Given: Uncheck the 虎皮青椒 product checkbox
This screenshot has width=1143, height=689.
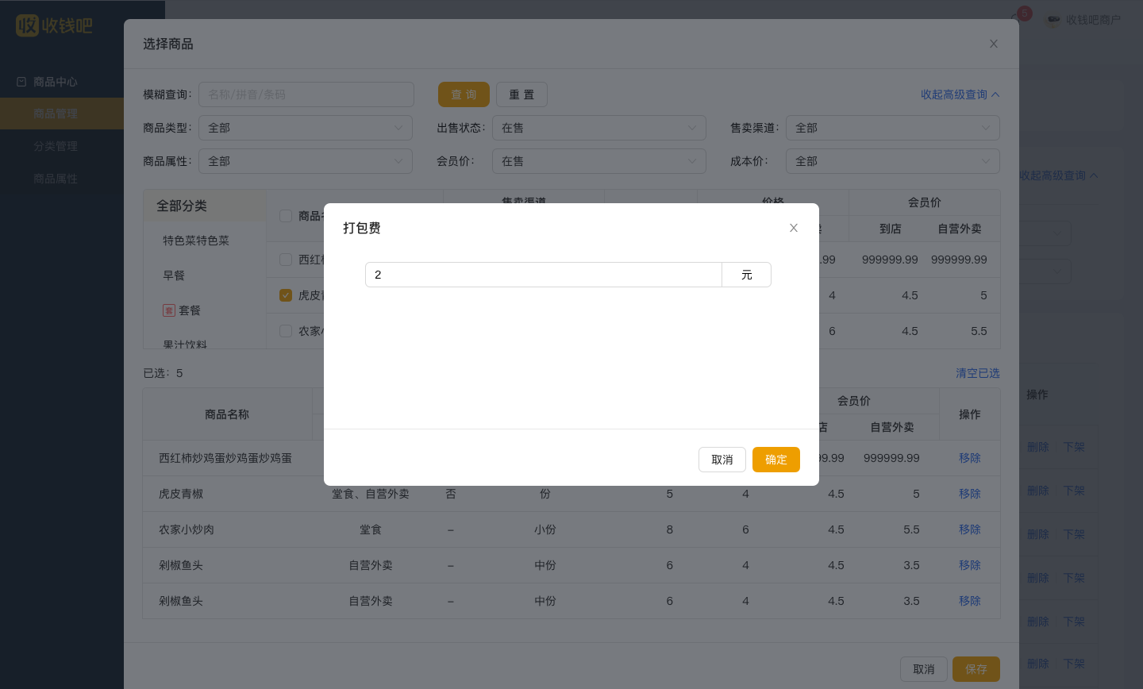Looking at the screenshot, I should 286,295.
